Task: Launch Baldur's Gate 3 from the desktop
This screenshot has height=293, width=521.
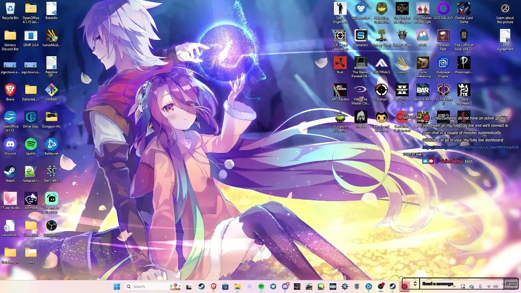Action: (402, 40)
